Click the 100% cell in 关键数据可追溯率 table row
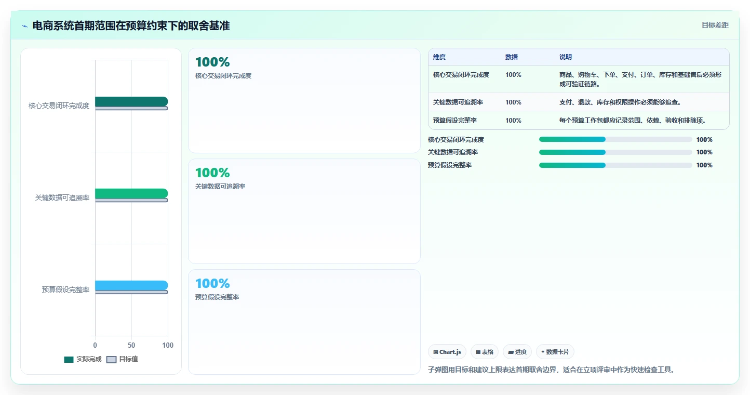Viewport: 750px width, 395px height. pos(513,102)
